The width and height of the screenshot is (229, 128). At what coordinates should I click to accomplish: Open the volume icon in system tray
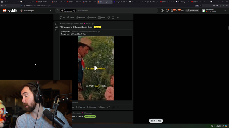[214, 126]
